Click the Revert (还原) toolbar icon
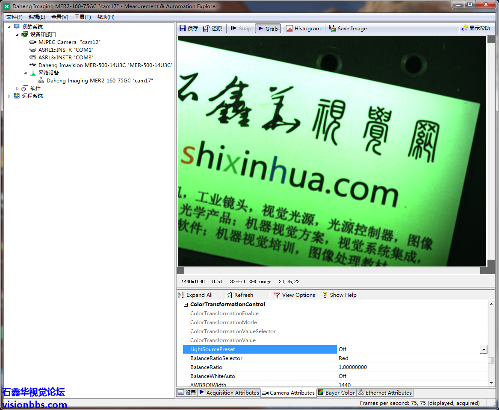Screen dimensions: 499x410 (207, 29)
